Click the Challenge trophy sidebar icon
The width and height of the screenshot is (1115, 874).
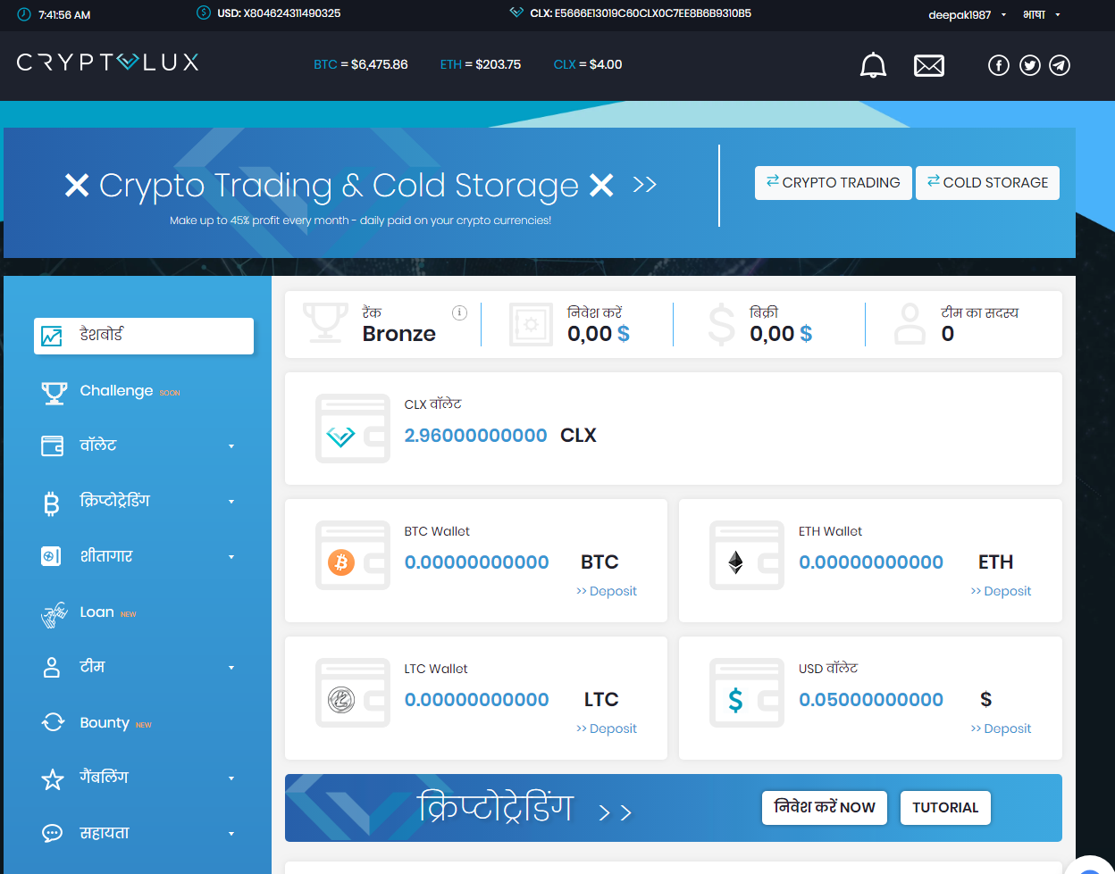tap(54, 393)
